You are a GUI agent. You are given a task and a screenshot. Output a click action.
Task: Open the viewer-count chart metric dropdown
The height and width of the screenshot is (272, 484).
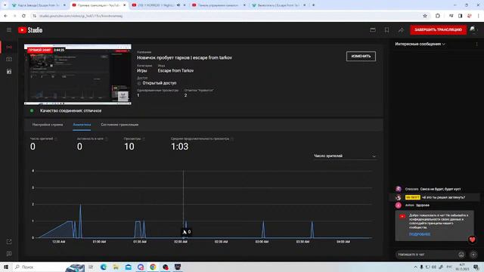[x=345, y=156]
